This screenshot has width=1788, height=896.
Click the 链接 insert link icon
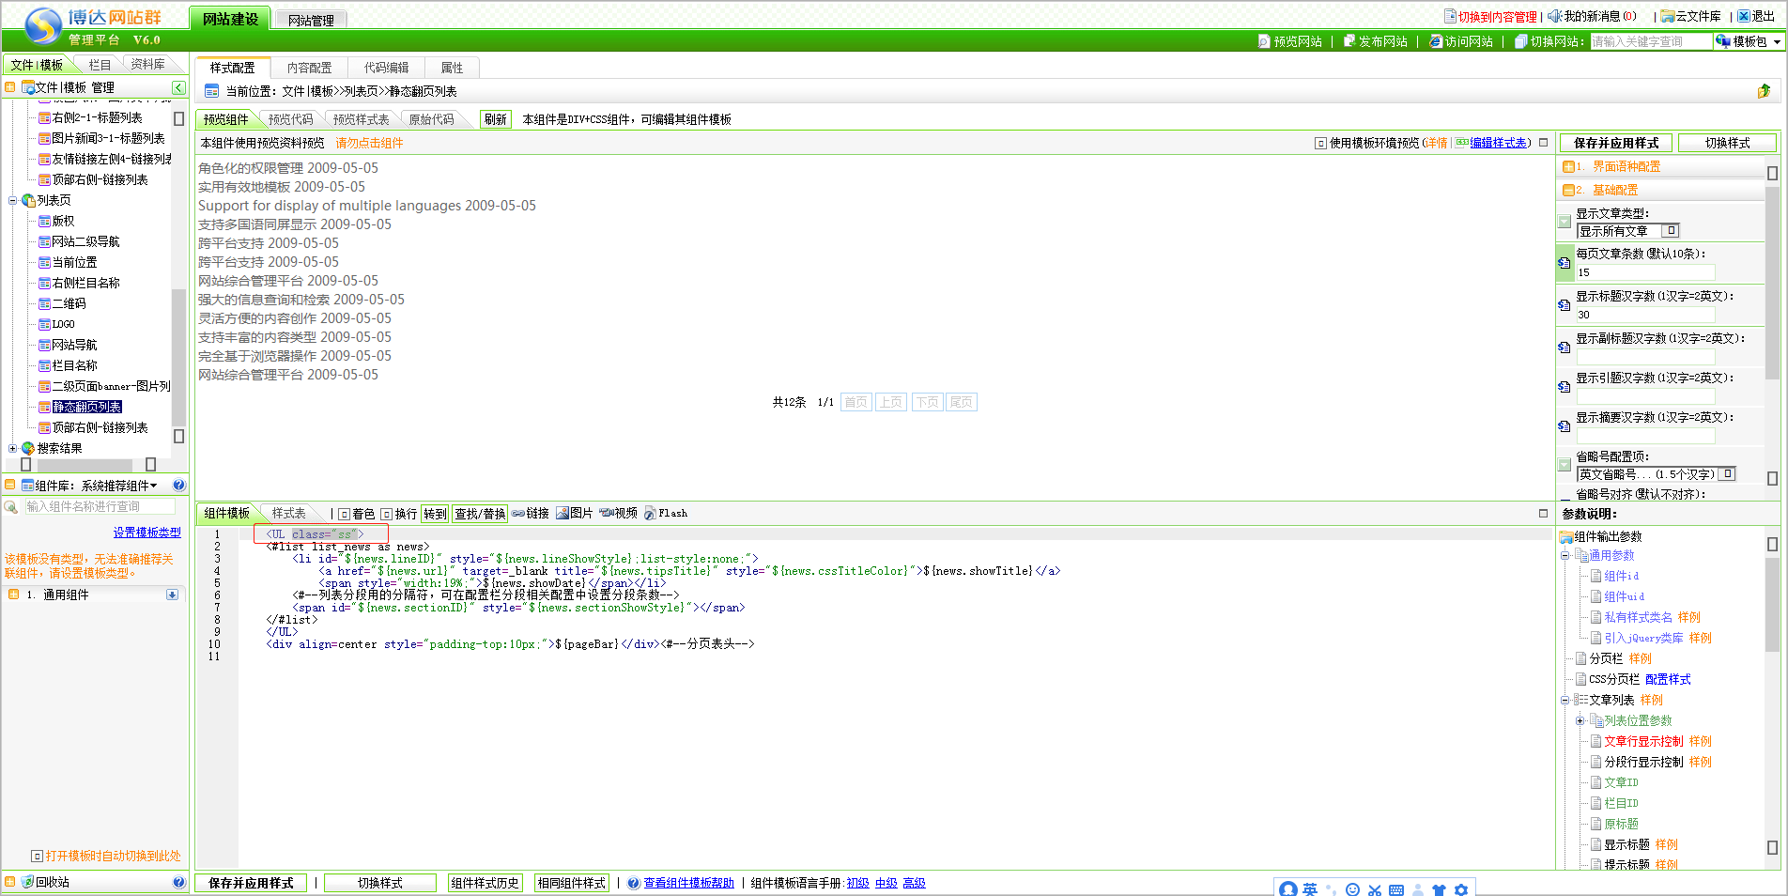coord(518,513)
